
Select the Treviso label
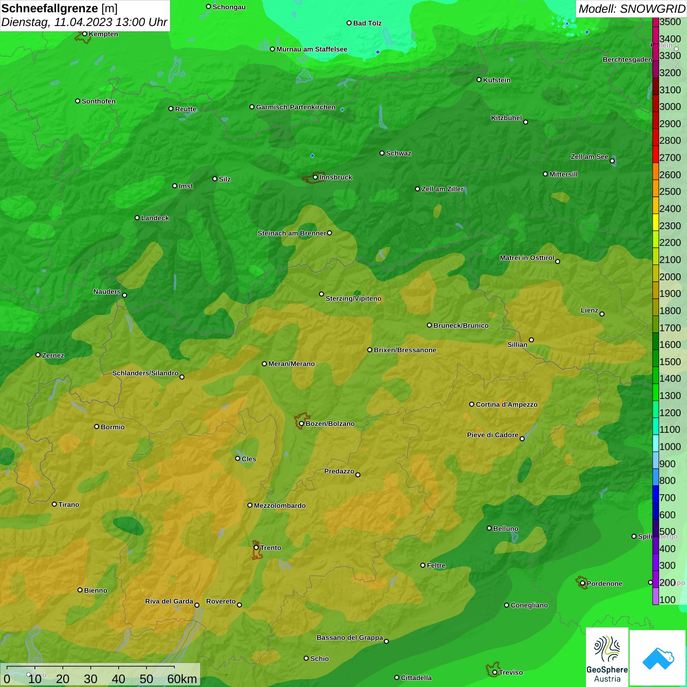[510, 672]
